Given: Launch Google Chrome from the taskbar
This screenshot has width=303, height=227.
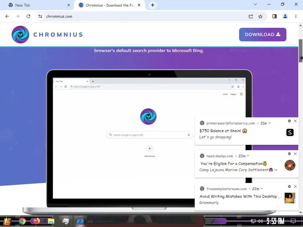Looking at the screenshot, I should click(22, 221).
